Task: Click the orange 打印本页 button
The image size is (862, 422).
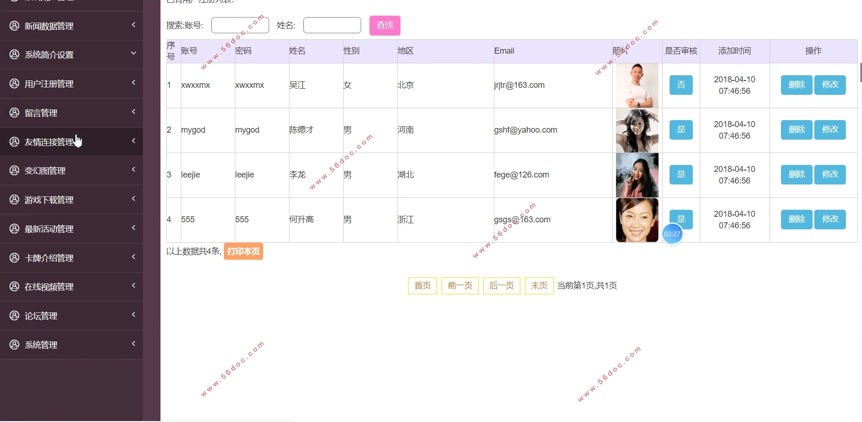Action: pyautogui.click(x=243, y=251)
